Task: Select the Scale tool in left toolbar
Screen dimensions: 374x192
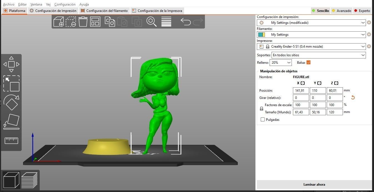Action: click(11, 83)
